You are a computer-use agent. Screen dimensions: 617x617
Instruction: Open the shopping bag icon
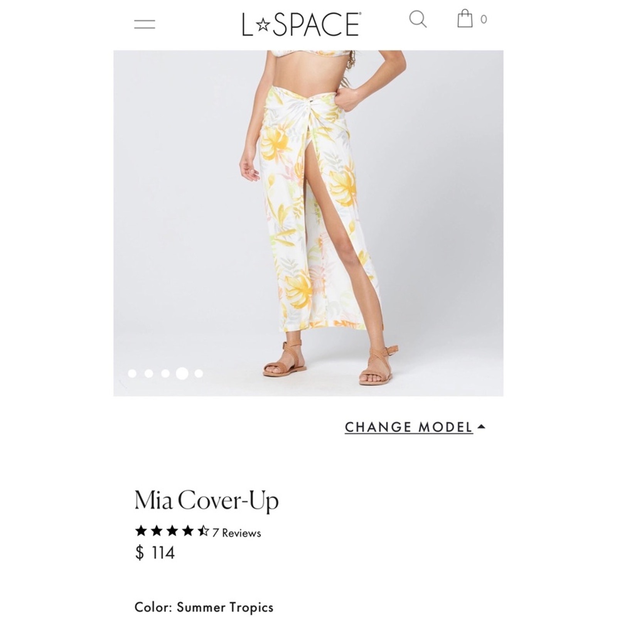point(465,18)
